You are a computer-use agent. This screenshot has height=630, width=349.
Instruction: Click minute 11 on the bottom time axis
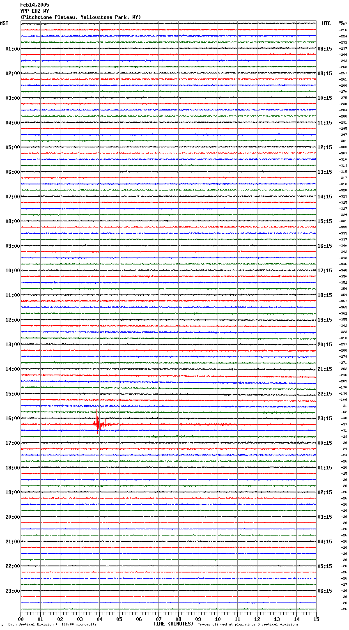pos(237,619)
